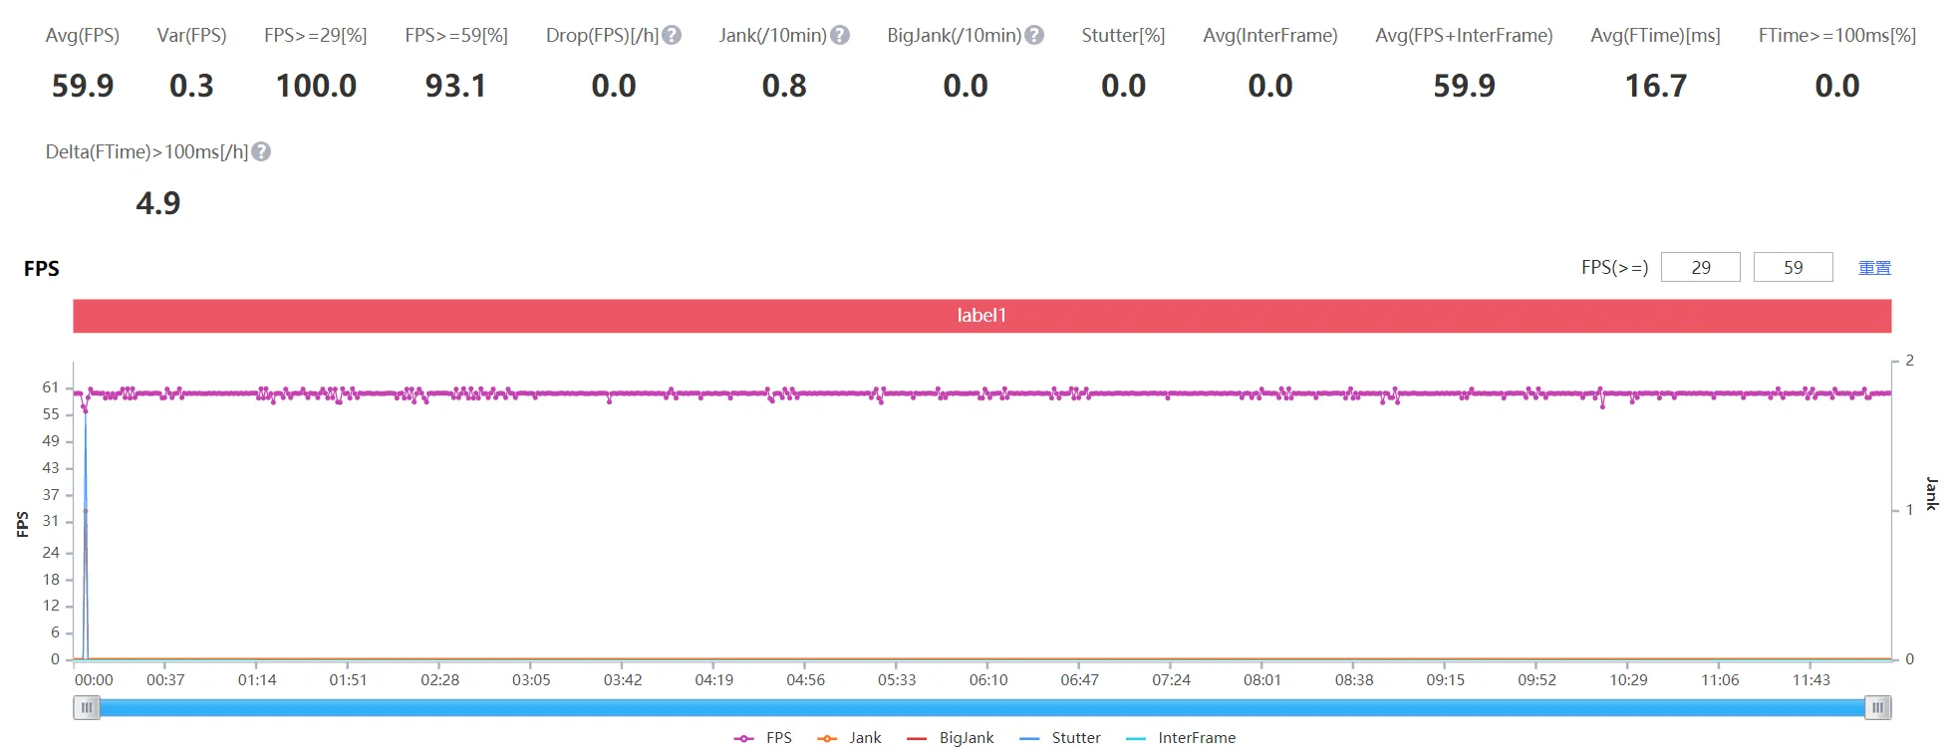The width and height of the screenshot is (1952, 755).
Task: Click the help icon beside Jank(/10min)
Action: click(840, 36)
